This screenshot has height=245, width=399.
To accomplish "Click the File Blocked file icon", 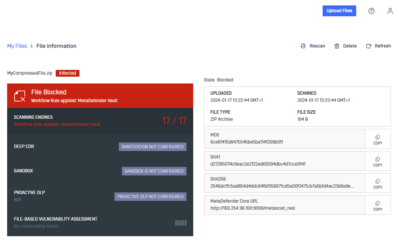I will 20,96.
